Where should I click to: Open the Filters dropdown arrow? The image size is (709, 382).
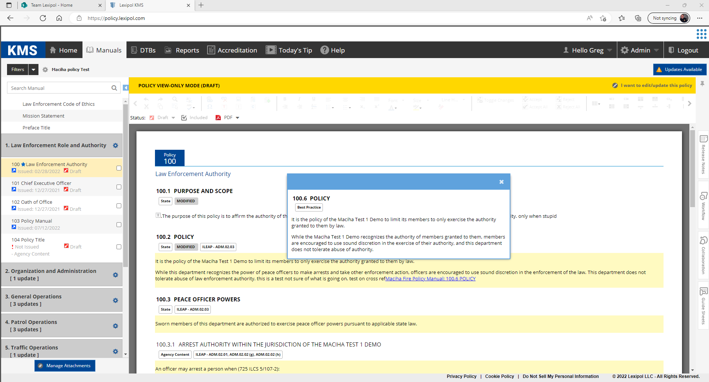pyautogui.click(x=34, y=70)
